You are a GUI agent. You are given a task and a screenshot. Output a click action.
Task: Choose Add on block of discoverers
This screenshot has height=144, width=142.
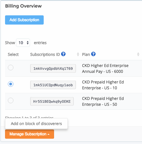tap(36, 124)
